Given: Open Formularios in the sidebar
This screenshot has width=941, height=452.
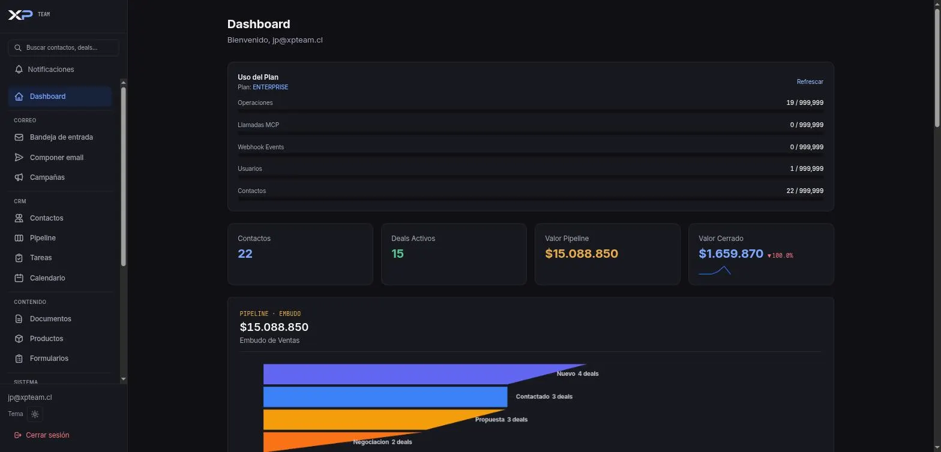Looking at the screenshot, I should click(60, 358).
